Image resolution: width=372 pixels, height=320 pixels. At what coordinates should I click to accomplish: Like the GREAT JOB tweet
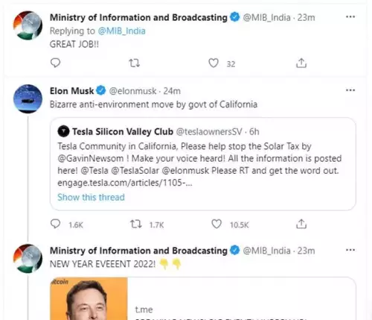pos(214,63)
